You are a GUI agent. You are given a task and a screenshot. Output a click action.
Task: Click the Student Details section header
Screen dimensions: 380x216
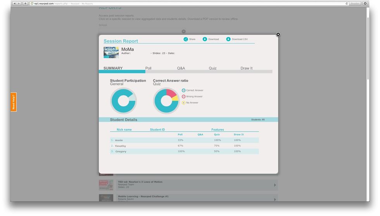pos(188,120)
